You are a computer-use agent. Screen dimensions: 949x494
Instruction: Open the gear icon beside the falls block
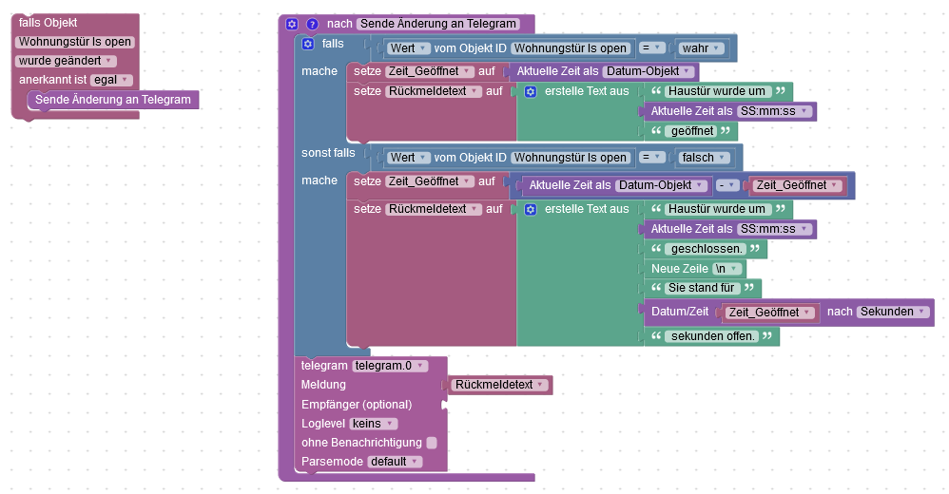tap(308, 44)
